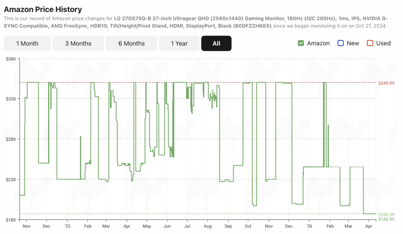Click the active All range button

click(216, 44)
